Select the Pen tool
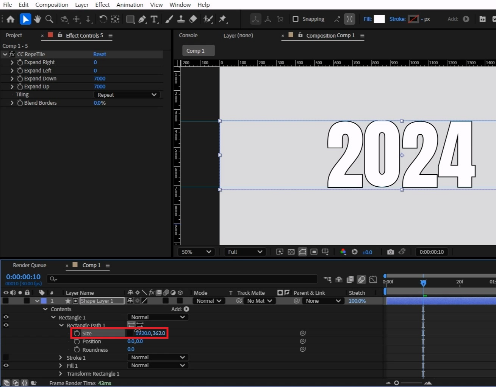 pos(142,19)
